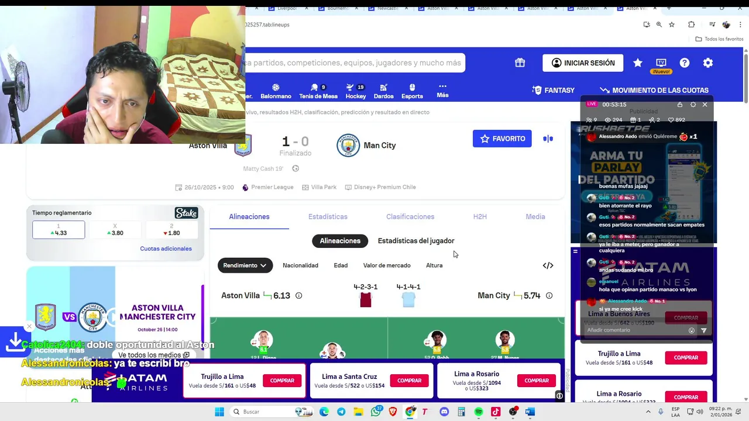Open embed code icon
This screenshot has width=749, height=421.
click(548, 265)
